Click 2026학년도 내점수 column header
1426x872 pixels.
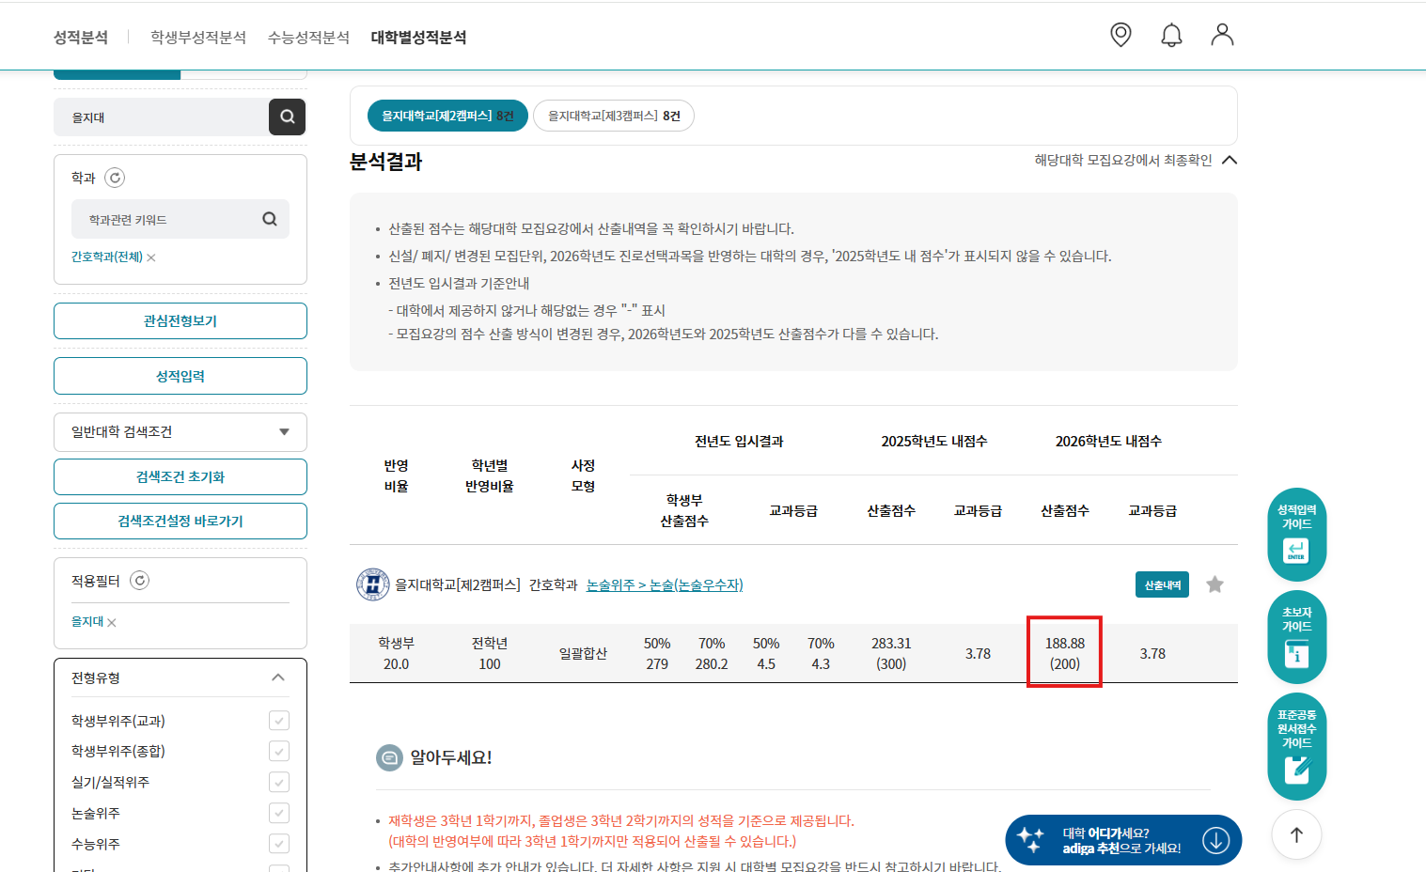coord(1108,441)
